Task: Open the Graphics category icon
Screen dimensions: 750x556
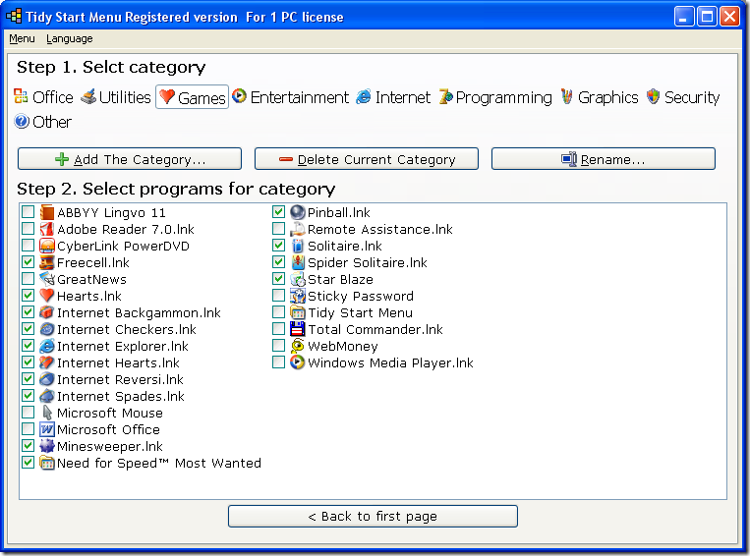Action: pos(567,96)
